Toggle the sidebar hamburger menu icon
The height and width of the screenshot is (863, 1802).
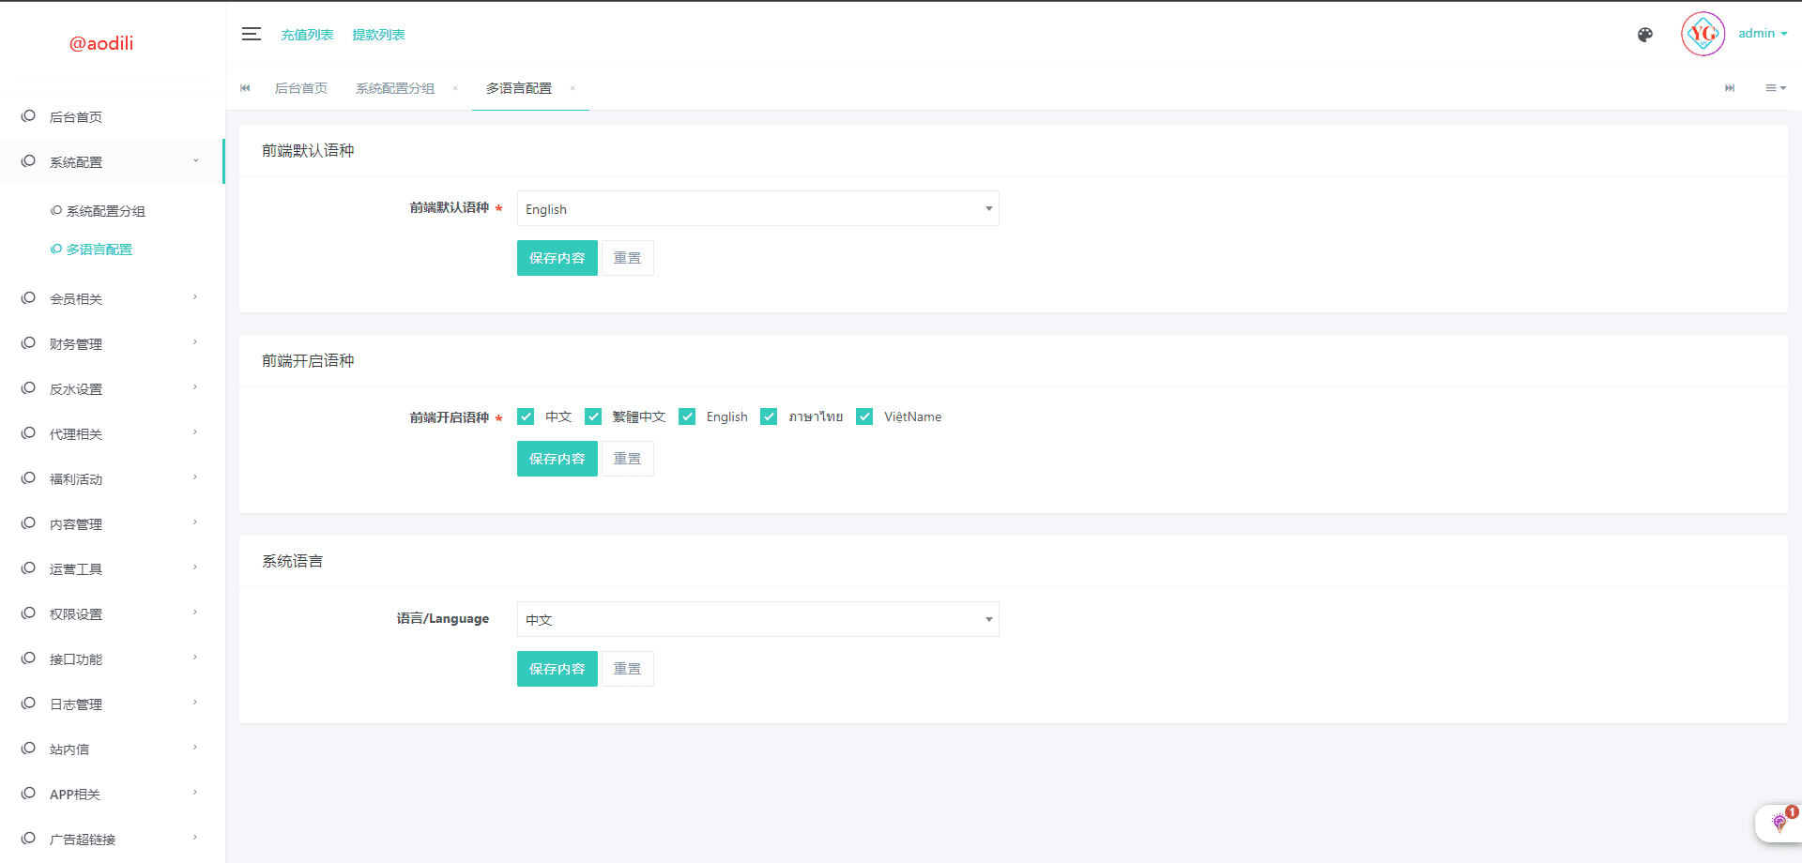[251, 35]
